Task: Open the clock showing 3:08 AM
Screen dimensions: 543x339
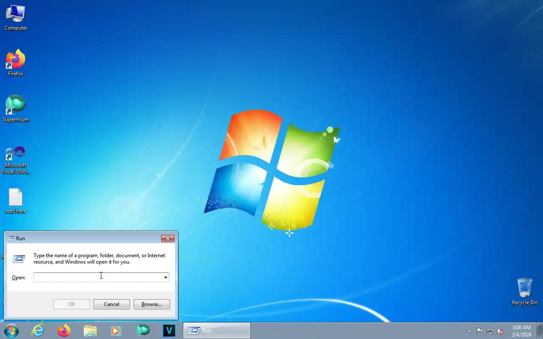Action: pyautogui.click(x=521, y=331)
